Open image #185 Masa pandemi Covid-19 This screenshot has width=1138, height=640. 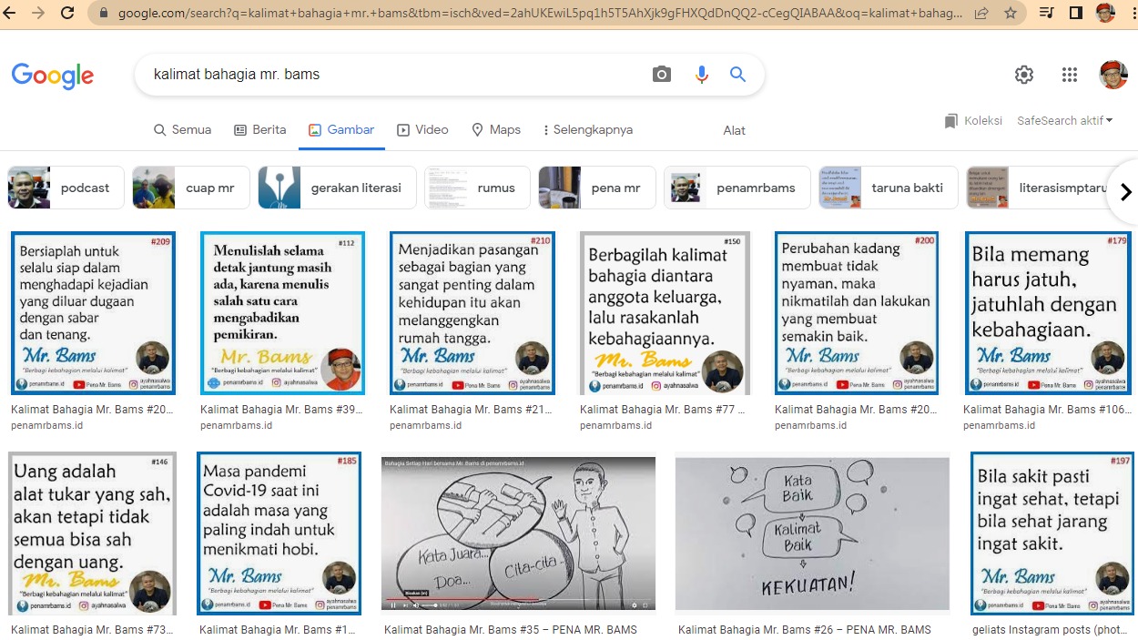[x=279, y=533]
